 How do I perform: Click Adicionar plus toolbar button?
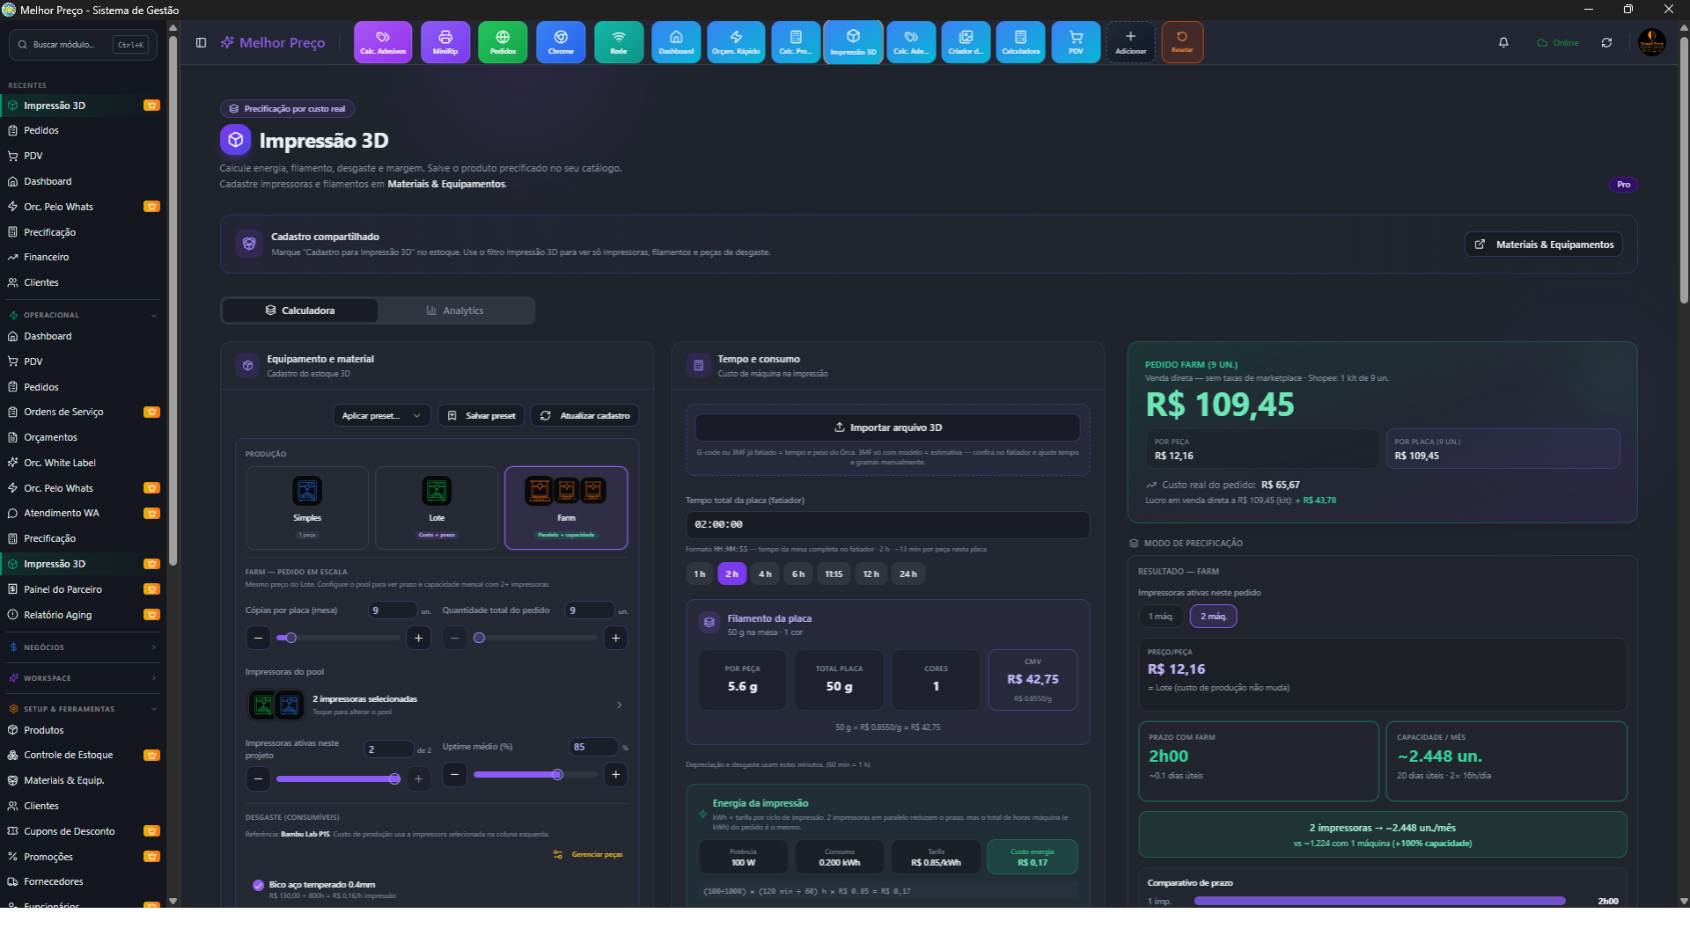(1130, 42)
